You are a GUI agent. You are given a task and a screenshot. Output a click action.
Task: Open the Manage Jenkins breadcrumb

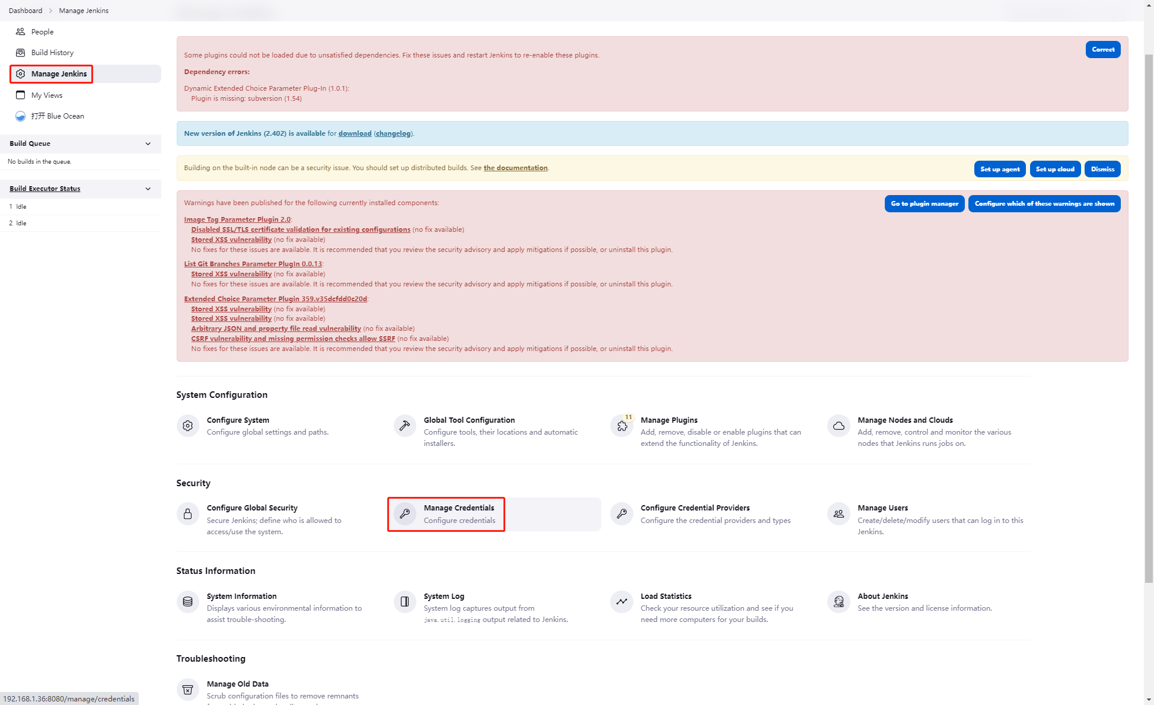point(84,11)
